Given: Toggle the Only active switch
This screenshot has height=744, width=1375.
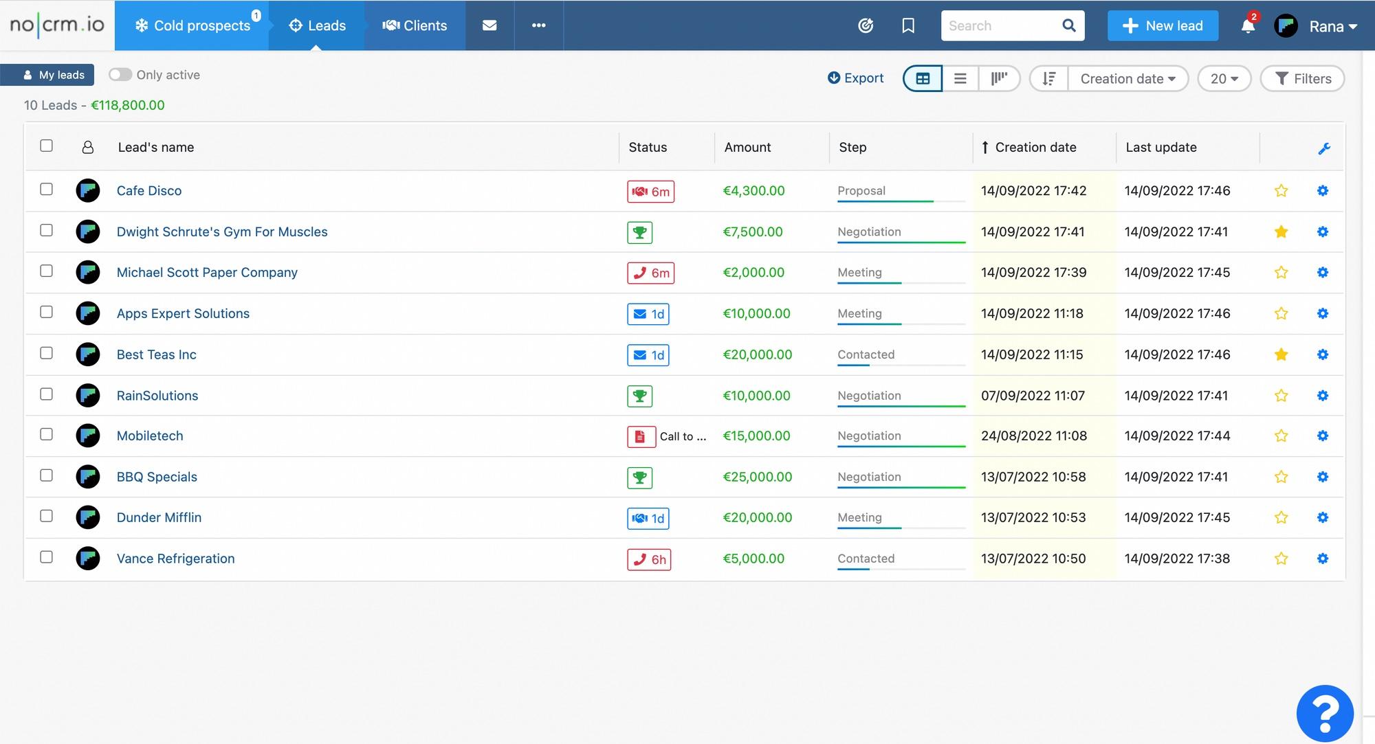Looking at the screenshot, I should point(120,74).
